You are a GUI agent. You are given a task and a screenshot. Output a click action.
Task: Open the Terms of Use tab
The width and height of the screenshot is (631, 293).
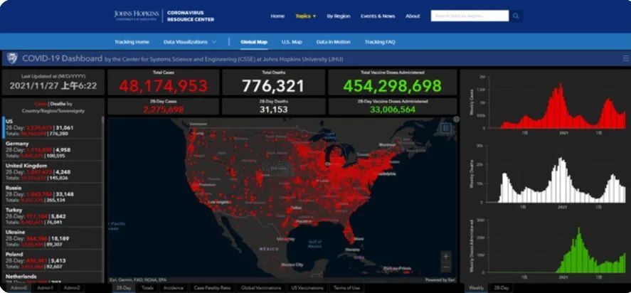pyautogui.click(x=346, y=288)
